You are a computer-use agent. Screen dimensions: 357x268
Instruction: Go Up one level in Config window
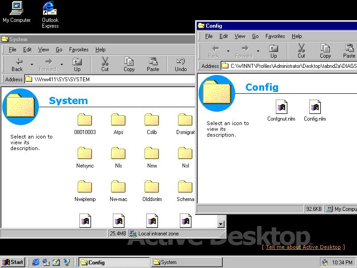point(274,51)
